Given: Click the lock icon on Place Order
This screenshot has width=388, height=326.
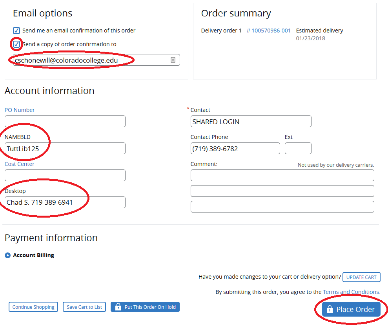Looking at the screenshot, I should pos(330,309).
